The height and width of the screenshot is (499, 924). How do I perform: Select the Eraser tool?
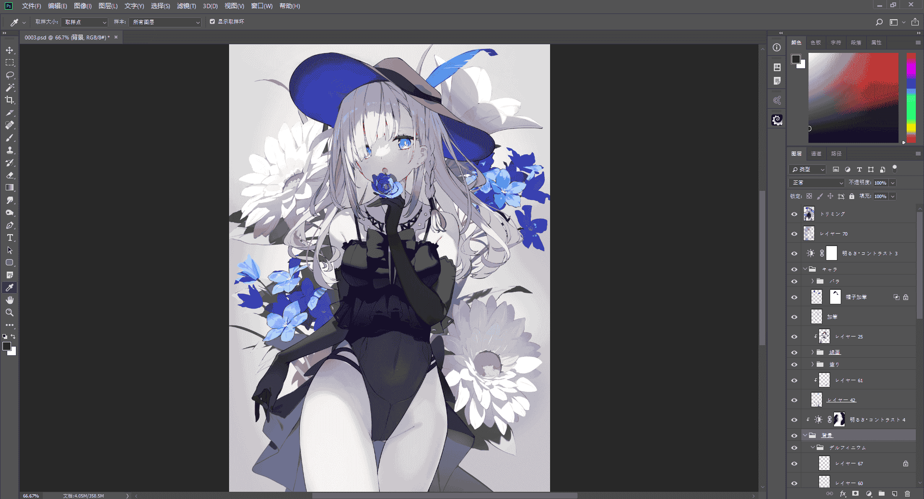(x=10, y=175)
